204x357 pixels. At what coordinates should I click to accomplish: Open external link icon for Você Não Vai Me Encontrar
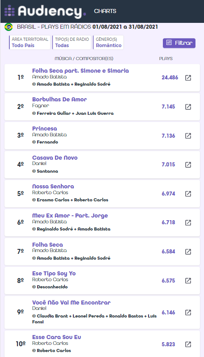pyautogui.click(x=188, y=312)
